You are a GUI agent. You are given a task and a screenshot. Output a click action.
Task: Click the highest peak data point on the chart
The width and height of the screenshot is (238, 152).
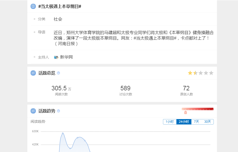tap(63, 133)
